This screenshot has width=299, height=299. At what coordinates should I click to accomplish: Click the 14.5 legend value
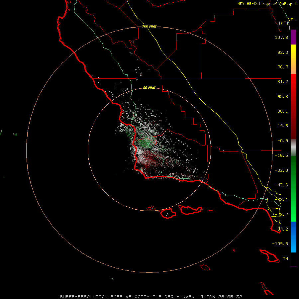point(283,126)
